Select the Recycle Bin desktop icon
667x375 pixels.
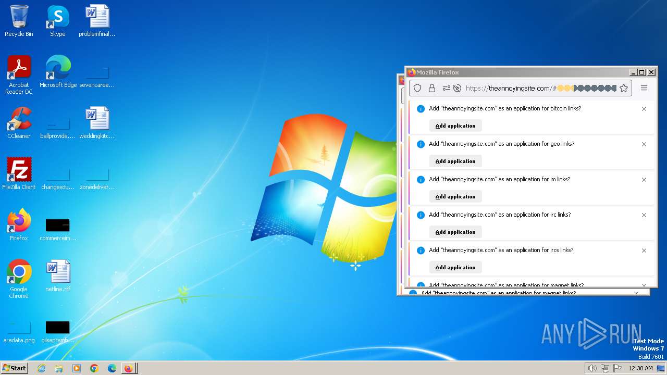[19, 21]
